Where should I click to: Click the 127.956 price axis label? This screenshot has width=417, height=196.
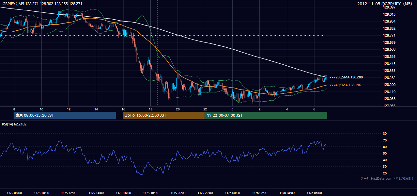click(x=389, y=106)
